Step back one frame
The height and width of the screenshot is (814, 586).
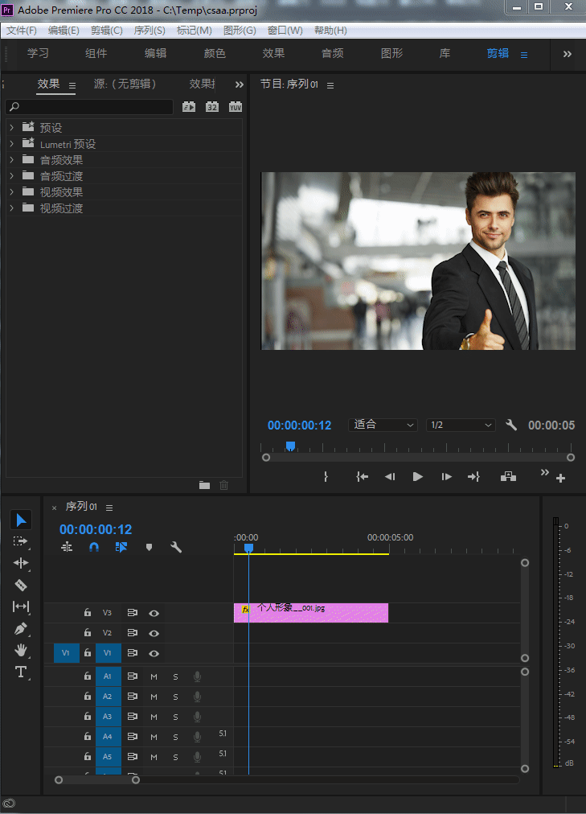pos(390,476)
